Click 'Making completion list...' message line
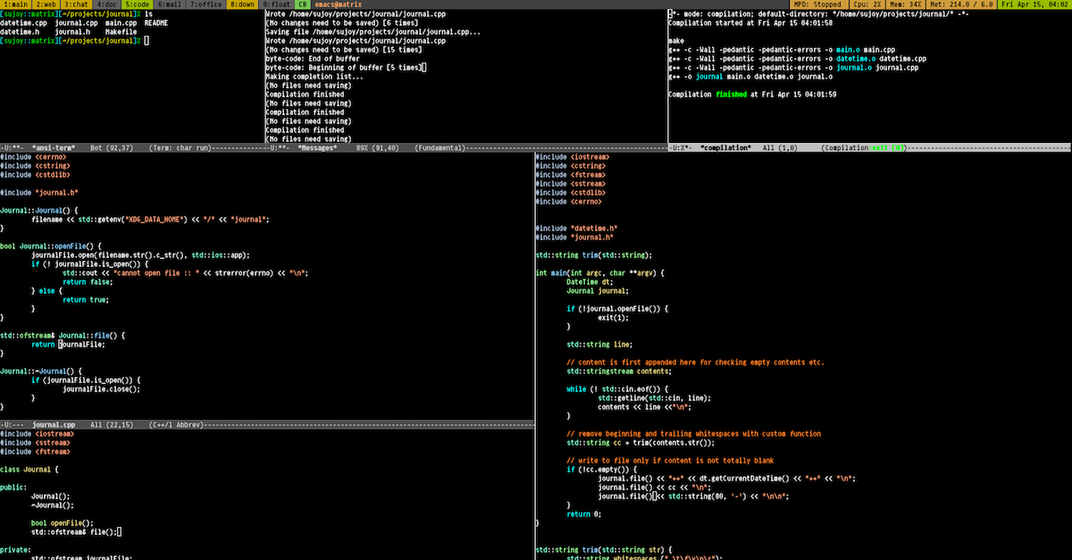This screenshot has height=560, width=1072. (x=314, y=76)
